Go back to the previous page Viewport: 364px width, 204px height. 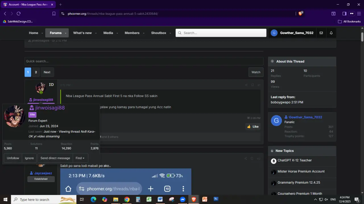pyautogui.click(x=5, y=14)
